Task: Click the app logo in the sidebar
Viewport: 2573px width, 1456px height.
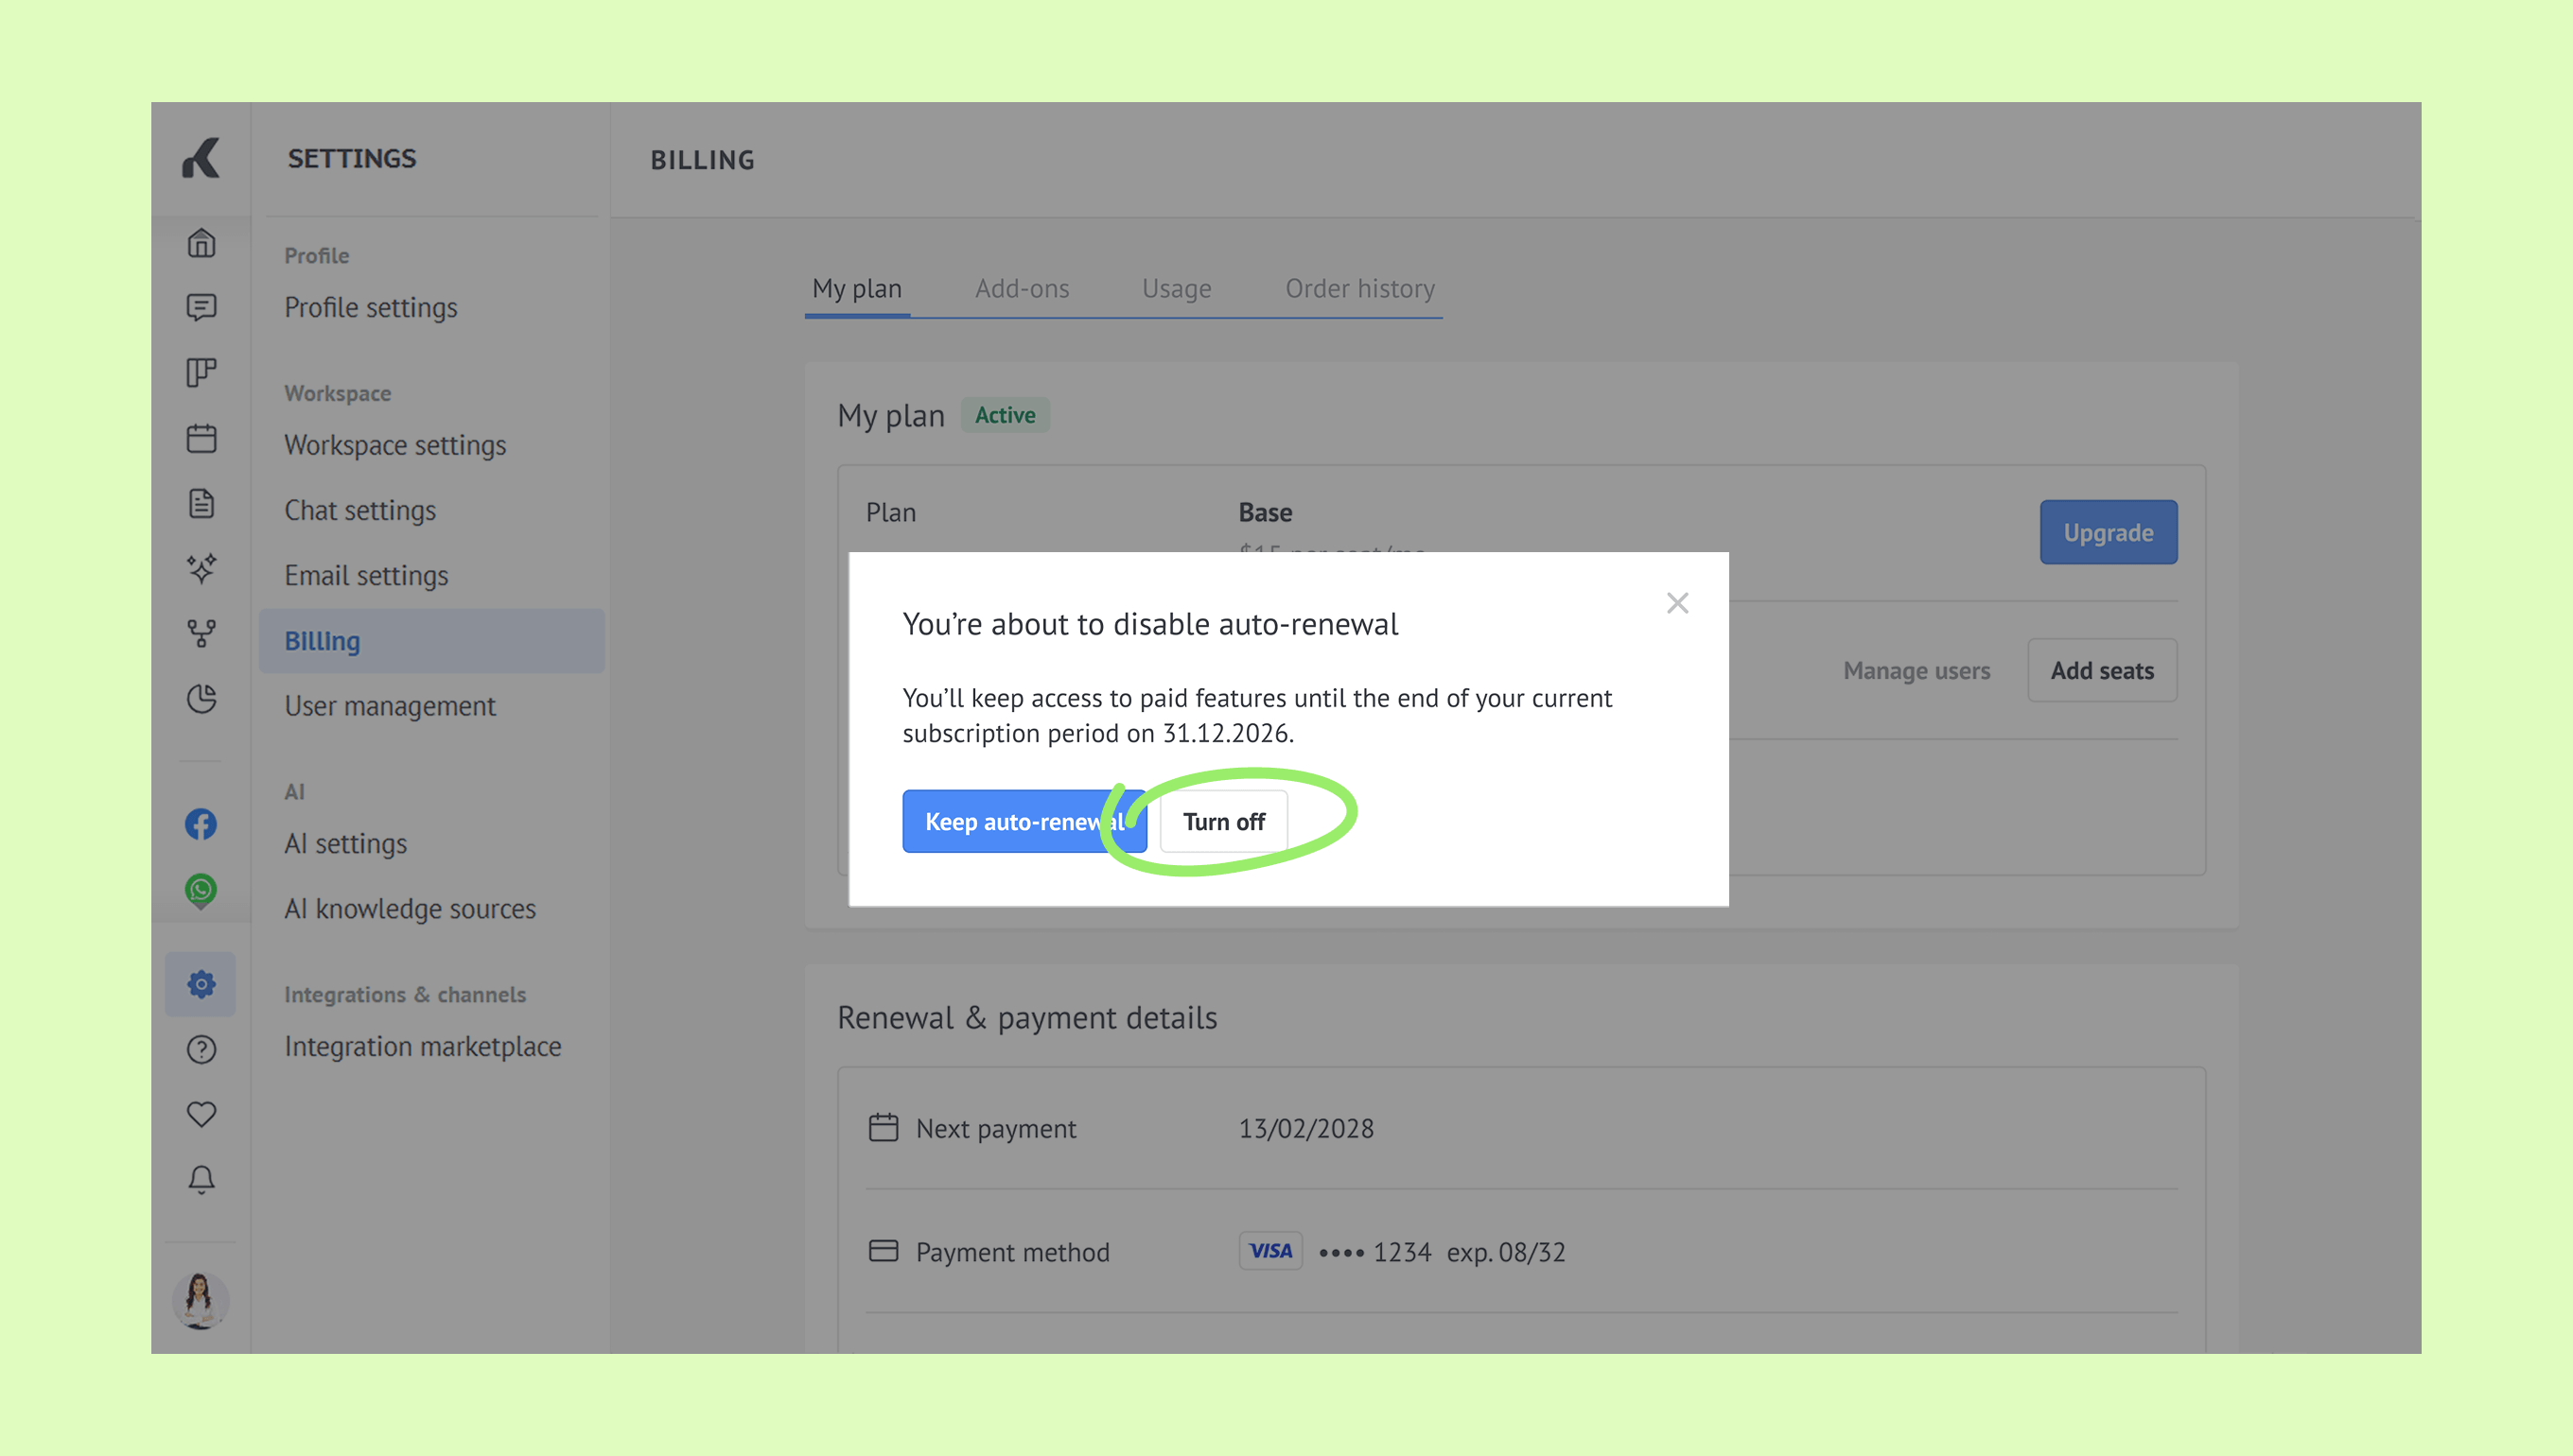Action: (x=201, y=158)
